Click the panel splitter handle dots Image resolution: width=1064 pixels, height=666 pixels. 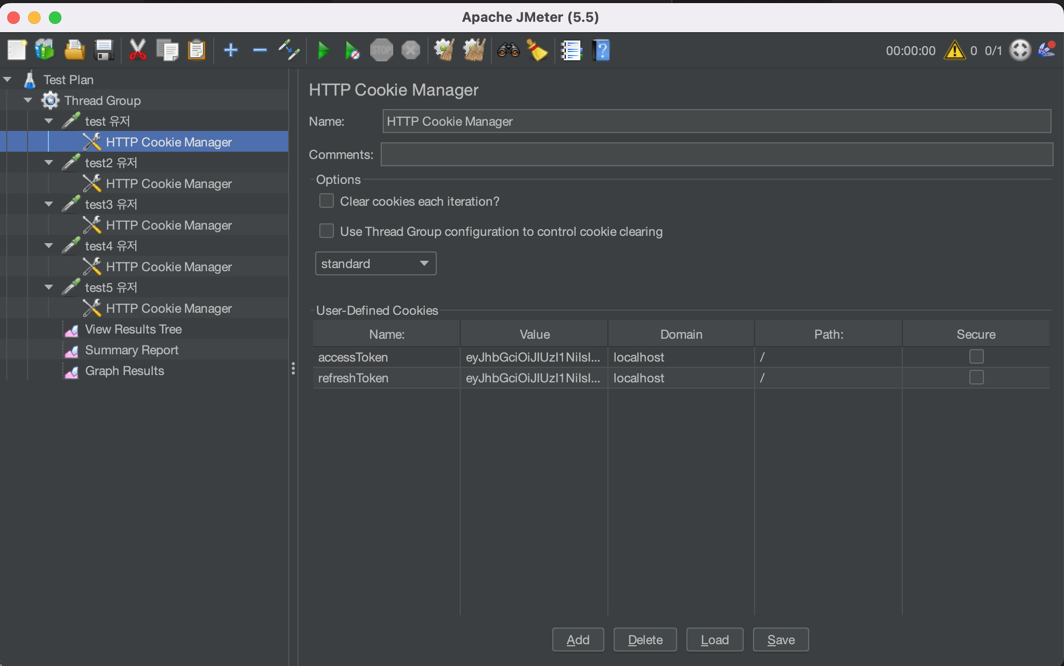click(293, 368)
